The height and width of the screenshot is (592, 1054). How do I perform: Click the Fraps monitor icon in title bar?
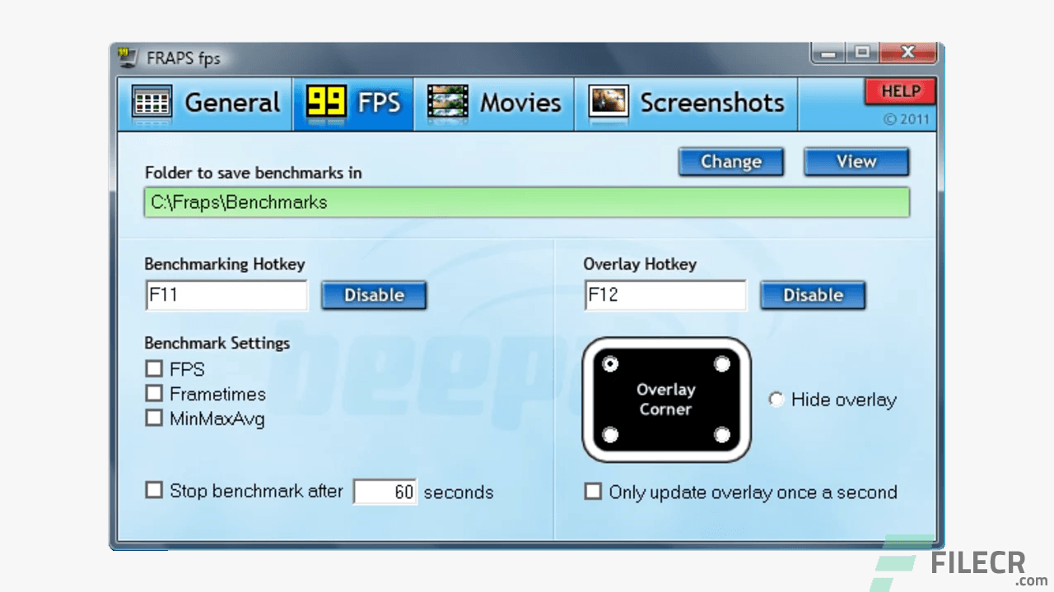tap(128, 57)
